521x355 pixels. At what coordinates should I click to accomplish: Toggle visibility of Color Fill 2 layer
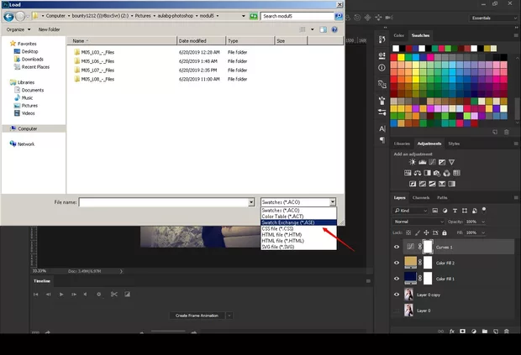(x=397, y=263)
